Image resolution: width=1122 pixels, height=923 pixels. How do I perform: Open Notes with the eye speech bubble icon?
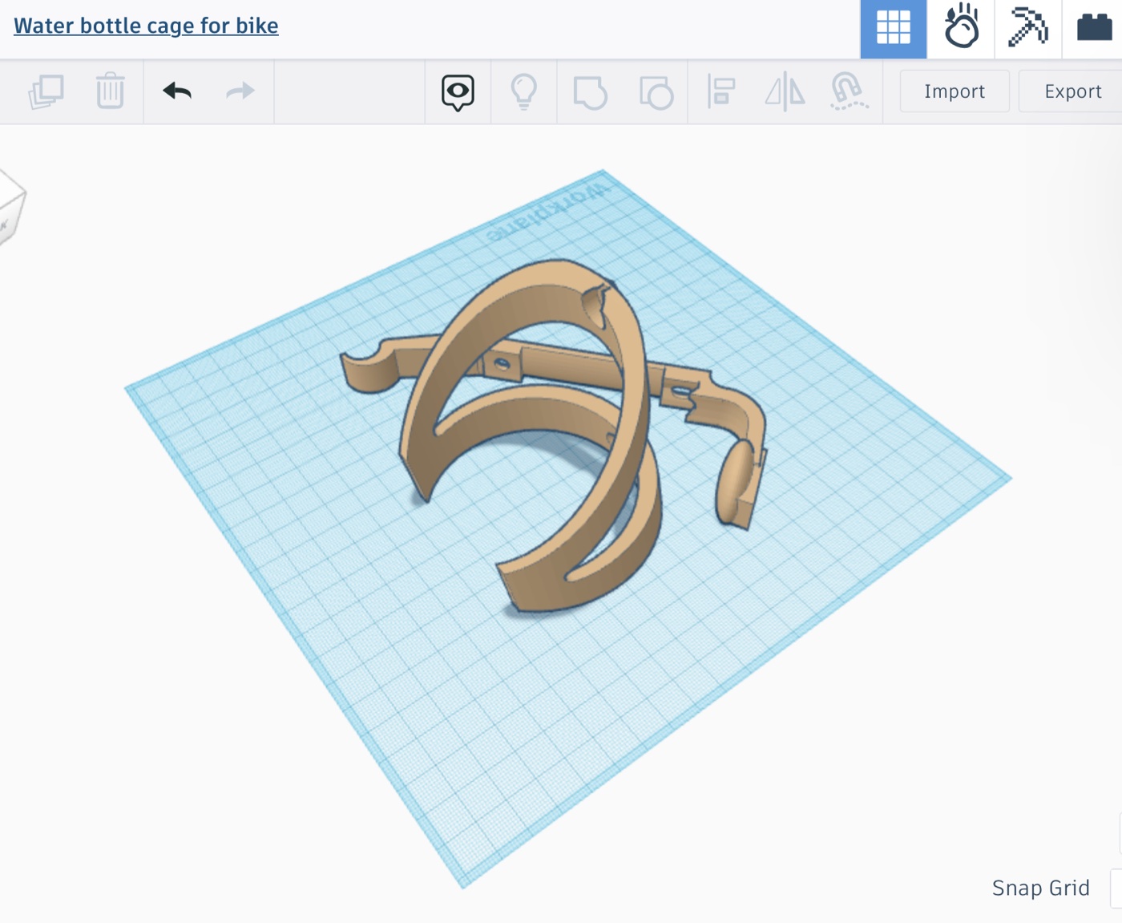(x=458, y=93)
